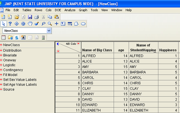180x113 pixels.
Task: Open the Logistic script red triangle
Action: pos(1,65)
